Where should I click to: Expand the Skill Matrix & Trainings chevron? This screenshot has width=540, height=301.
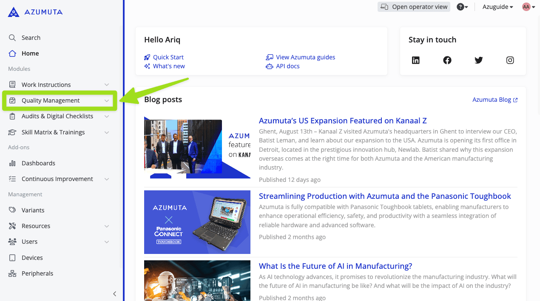coord(107,132)
